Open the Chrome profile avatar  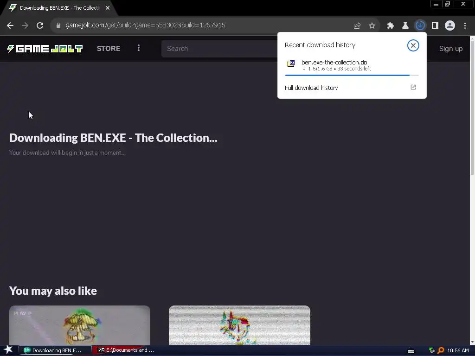point(450,25)
